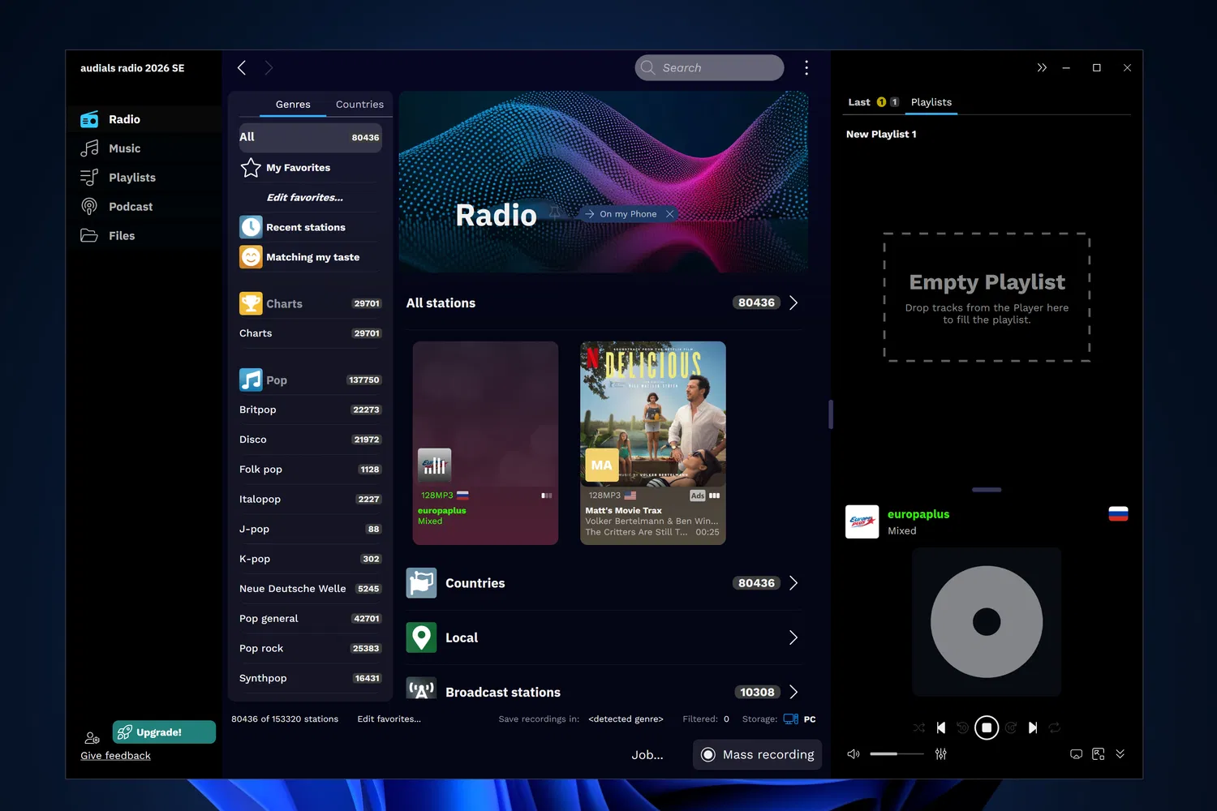This screenshot has width=1217, height=811.
Task: Expand the Local section arrow
Action: (793, 637)
